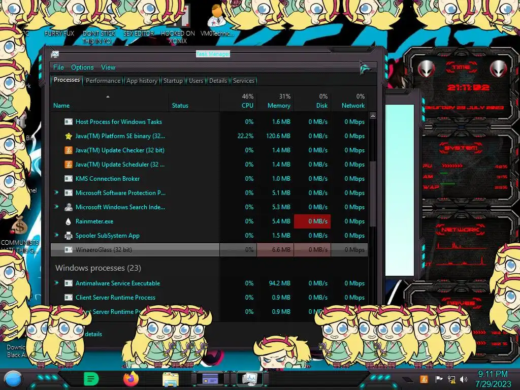
Task: Sort by the Memory column header
Action: pos(275,102)
